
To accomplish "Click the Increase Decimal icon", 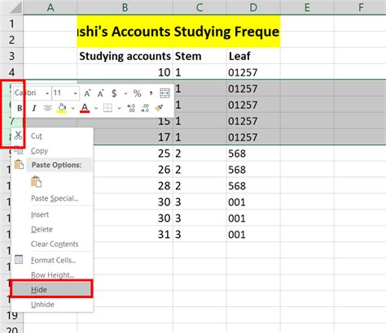I will click(x=131, y=108).
